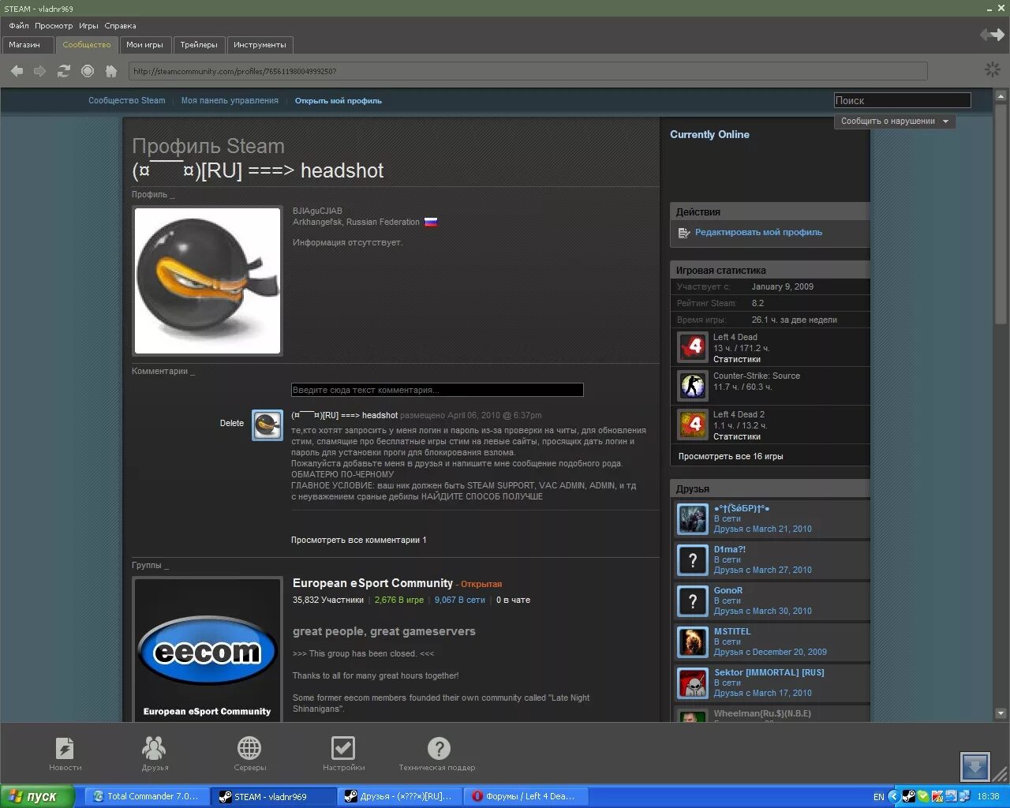Click the Steam tray icon
Viewport: 1010px width, 808px height.
coord(907,796)
